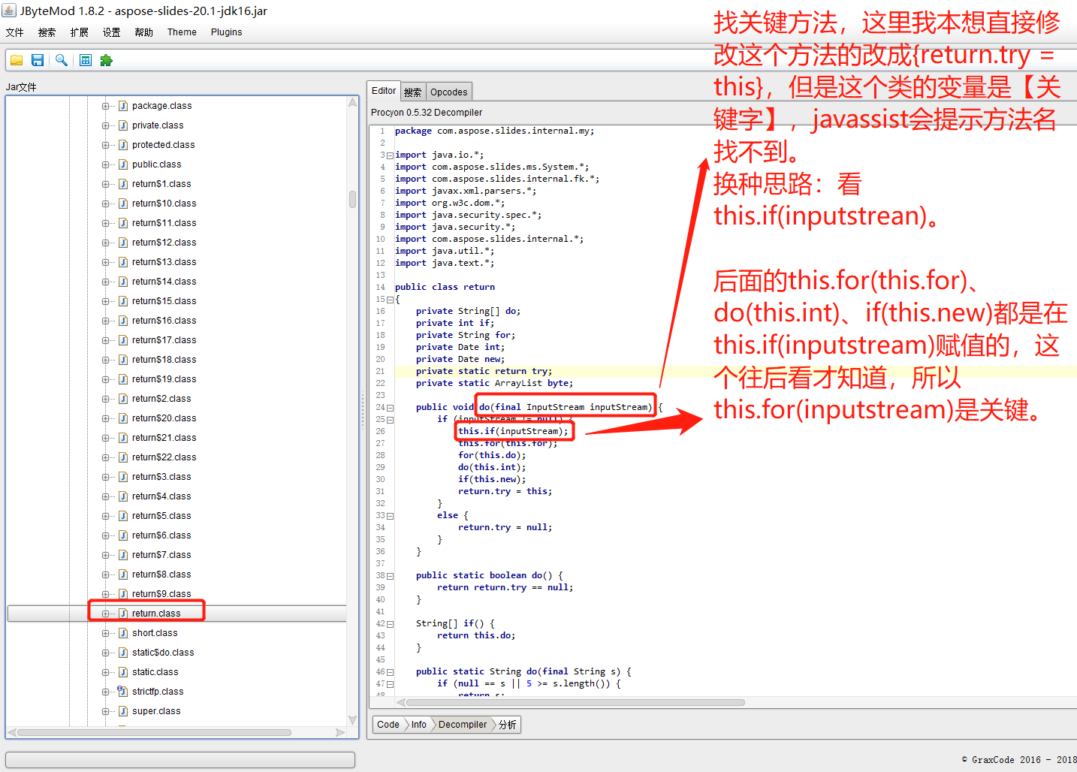
Task: Toggle the import block fold at line 3
Action: coord(390,155)
